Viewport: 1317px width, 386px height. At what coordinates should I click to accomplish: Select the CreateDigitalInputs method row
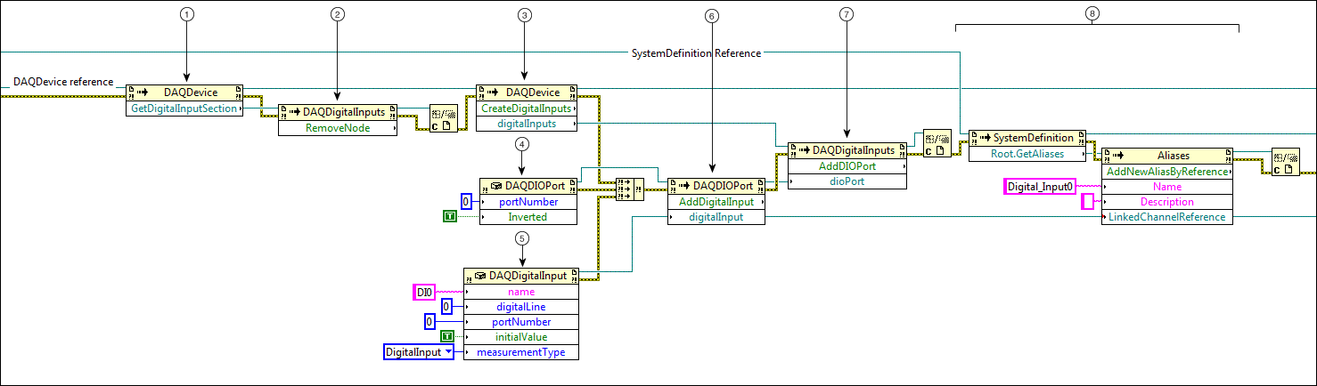pos(527,109)
